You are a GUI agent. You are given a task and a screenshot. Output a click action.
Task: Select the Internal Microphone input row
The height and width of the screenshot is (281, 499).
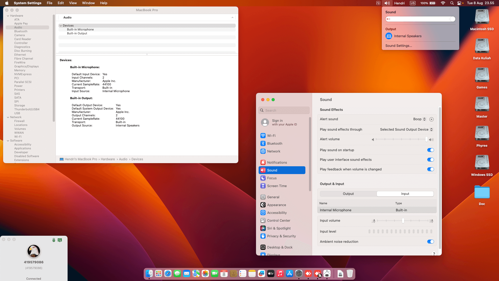[x=377, y=210]
